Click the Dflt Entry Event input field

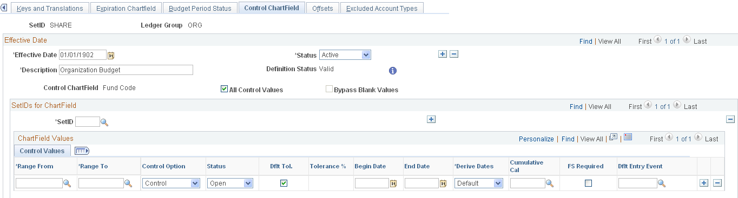[637, 183]
